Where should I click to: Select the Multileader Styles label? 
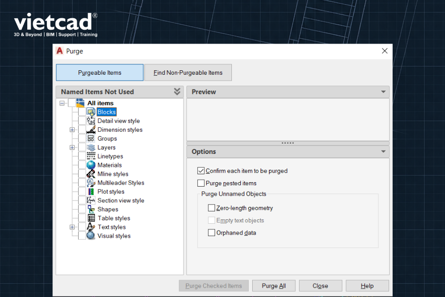[121, 183]
